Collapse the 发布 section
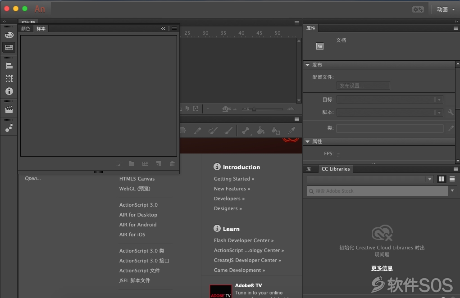This screenshot has height=298, width=460. point(307,65)
